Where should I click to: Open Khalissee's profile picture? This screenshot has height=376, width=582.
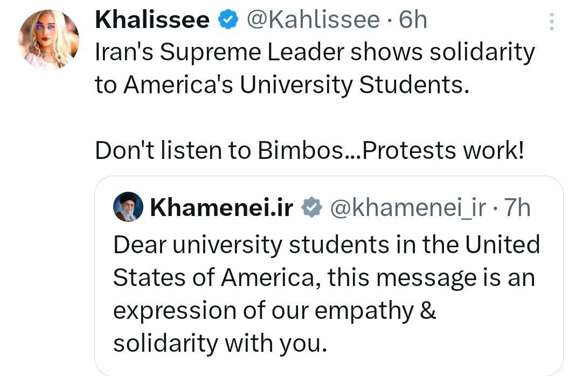[x=48, y=40]
